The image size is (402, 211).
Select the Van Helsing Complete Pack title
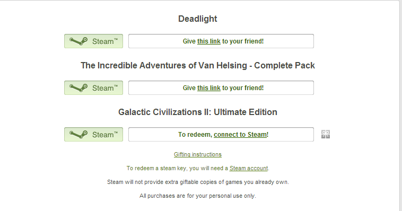tap(198, 65)
